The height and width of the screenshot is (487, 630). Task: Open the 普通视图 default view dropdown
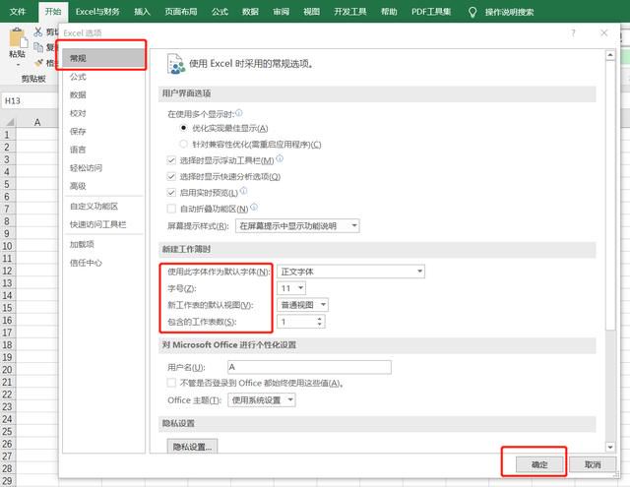pos(302,305)
